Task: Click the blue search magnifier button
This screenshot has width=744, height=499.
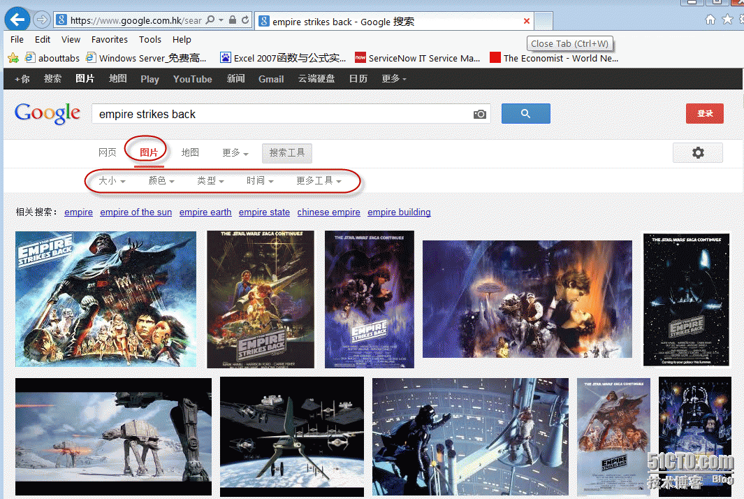Action: point(526,113)
